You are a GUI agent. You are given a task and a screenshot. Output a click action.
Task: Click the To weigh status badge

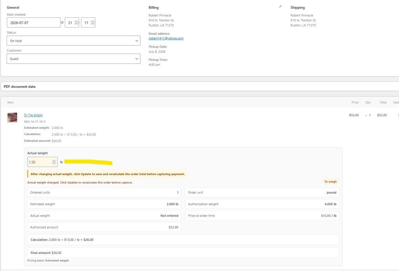tap(330, 182)
